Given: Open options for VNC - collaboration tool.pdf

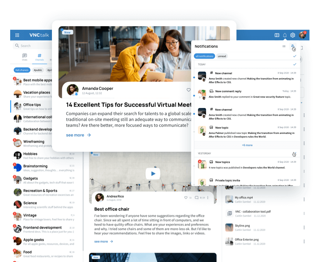Looking at the screenshot, I should (x=304, y=213).
